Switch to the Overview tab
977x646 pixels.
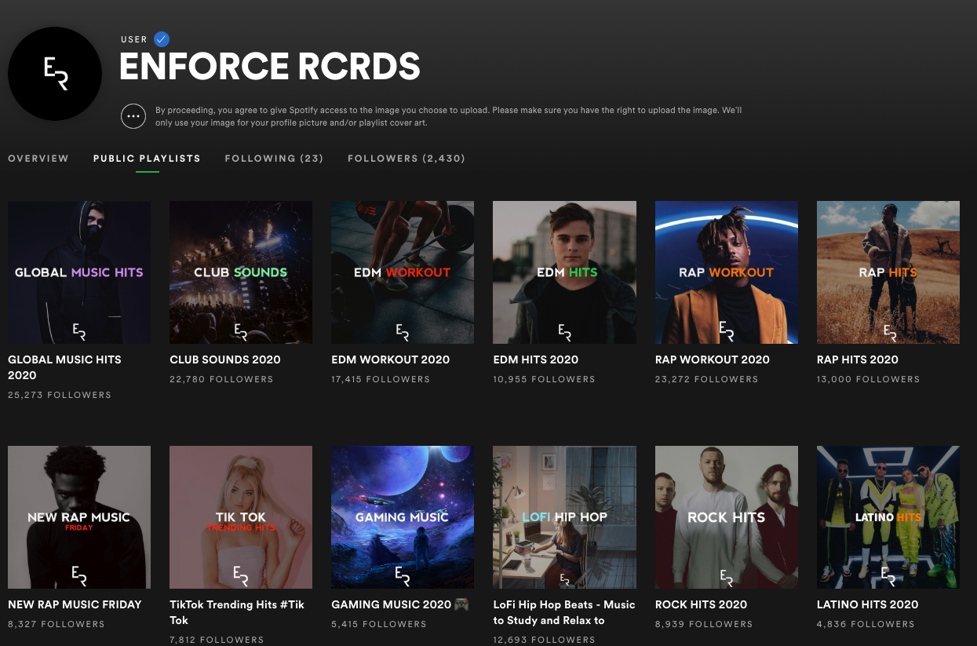point(38,159)
